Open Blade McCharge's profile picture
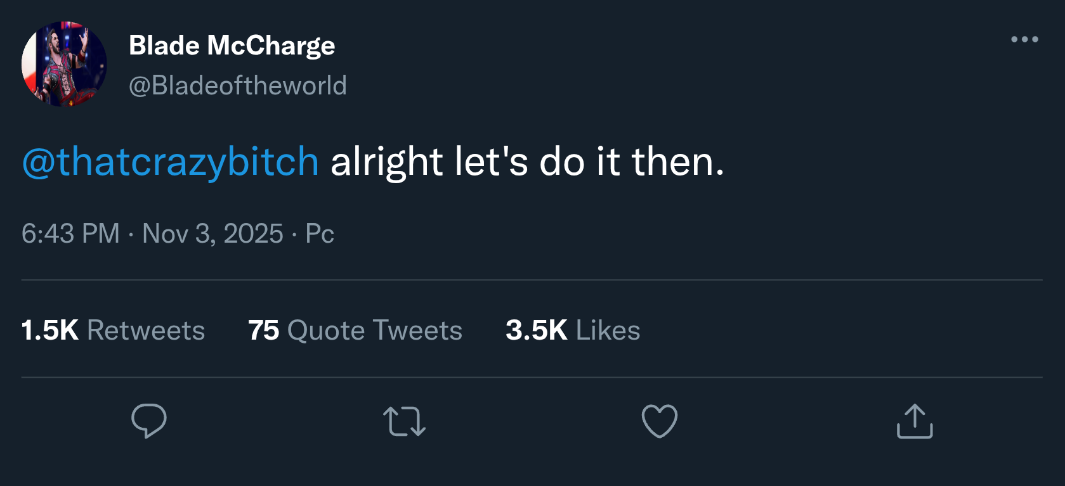The height and width of the screenshot is (486, 1065). (x=64, y=64)
